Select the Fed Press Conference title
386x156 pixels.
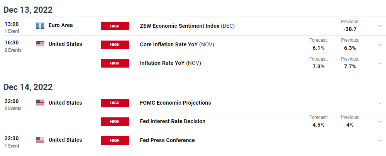pyautogui.click(x=167, y=140)
